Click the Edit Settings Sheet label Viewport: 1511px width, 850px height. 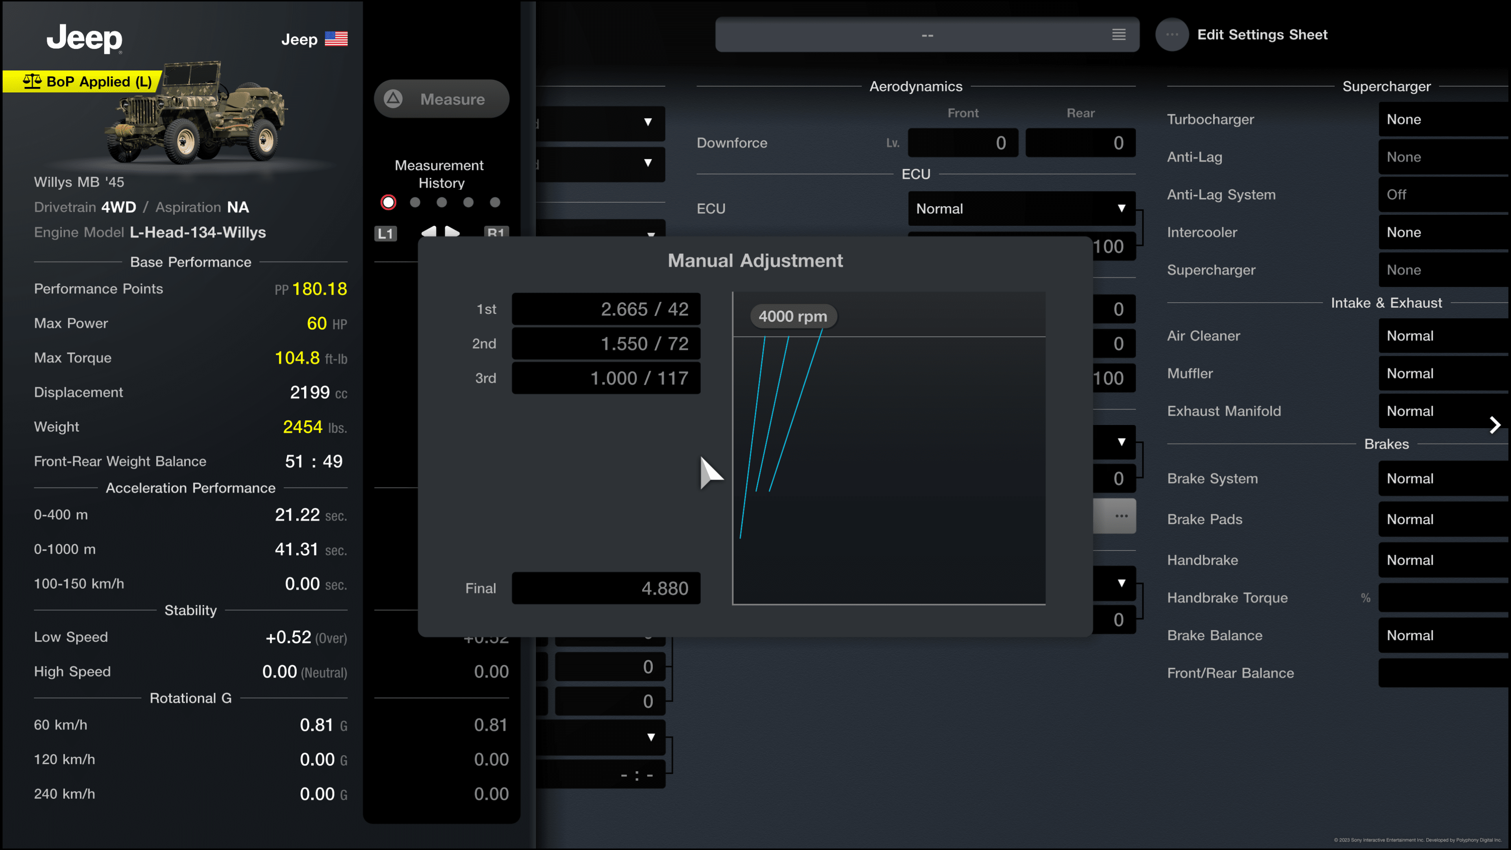point(1262,35)
